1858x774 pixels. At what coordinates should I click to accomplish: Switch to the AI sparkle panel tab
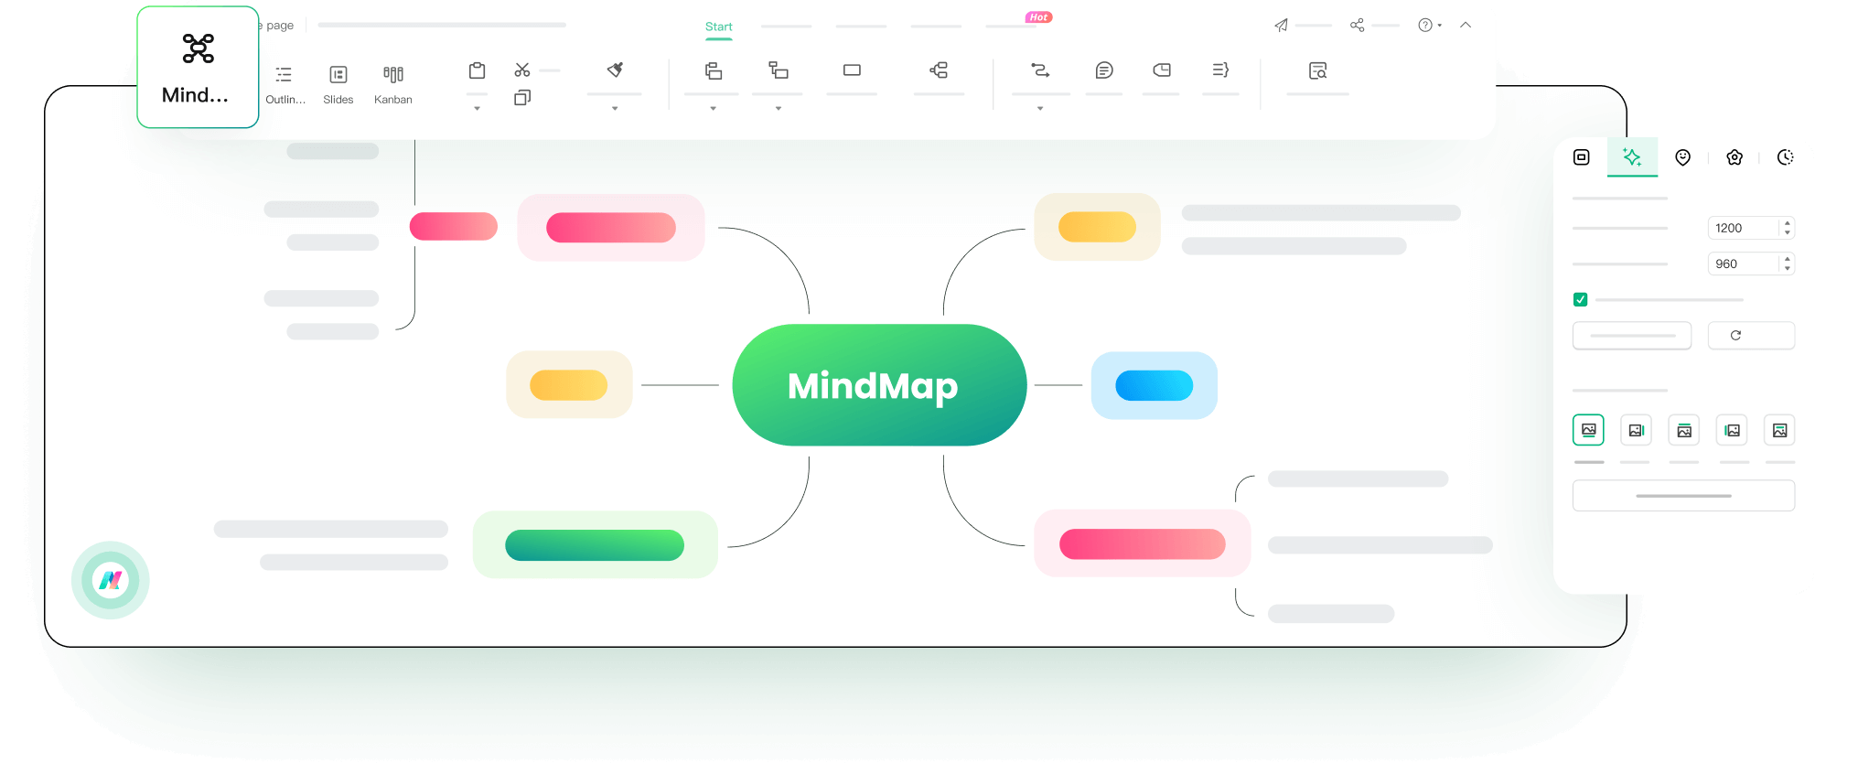[x=1632, y=157]
